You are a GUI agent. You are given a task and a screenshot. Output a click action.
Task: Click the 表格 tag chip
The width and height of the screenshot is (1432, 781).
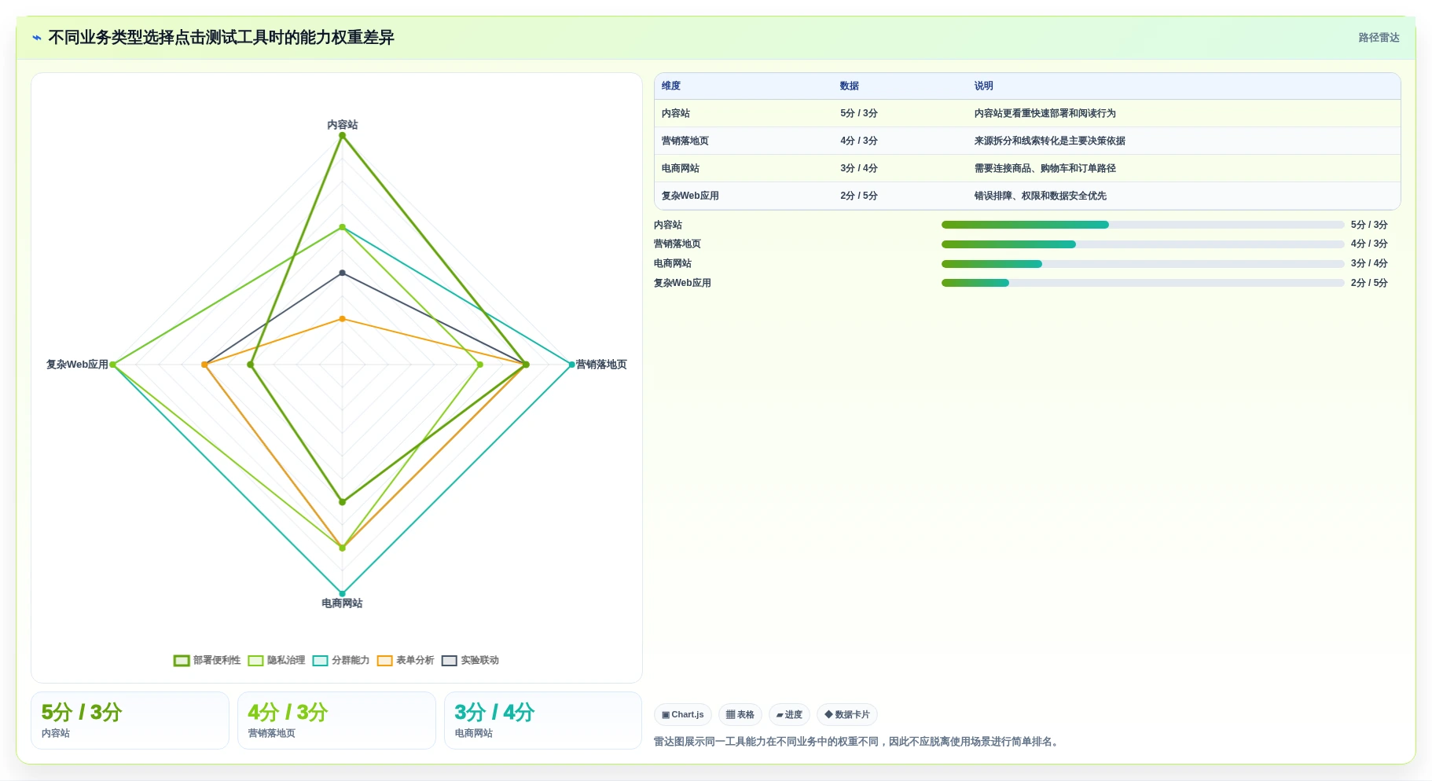coord(740,714)
